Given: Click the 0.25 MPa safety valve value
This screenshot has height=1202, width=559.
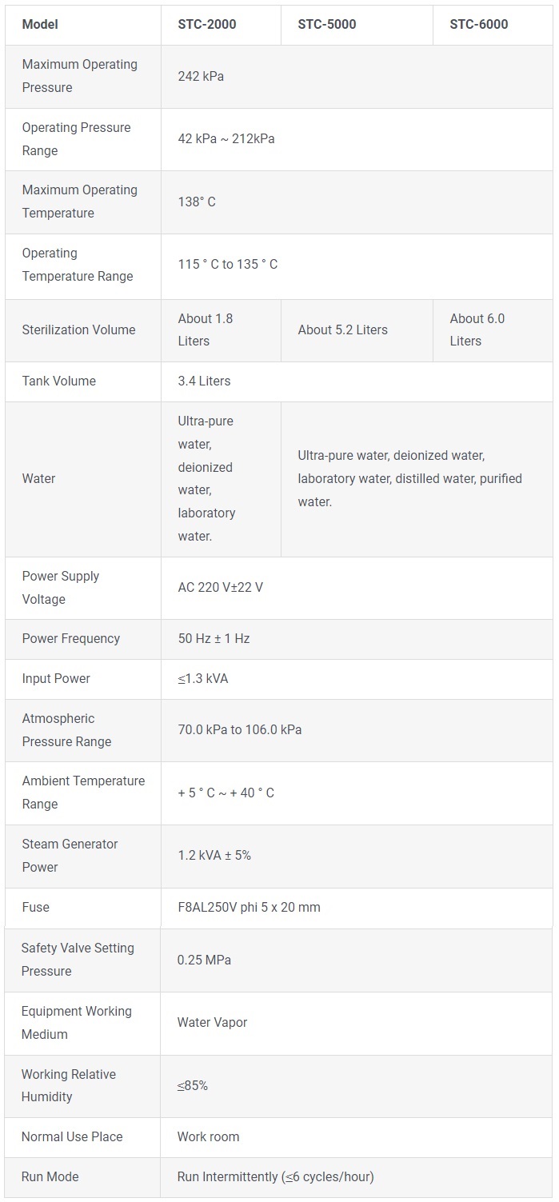Looking at the screenshot, I should coord(204,960).
